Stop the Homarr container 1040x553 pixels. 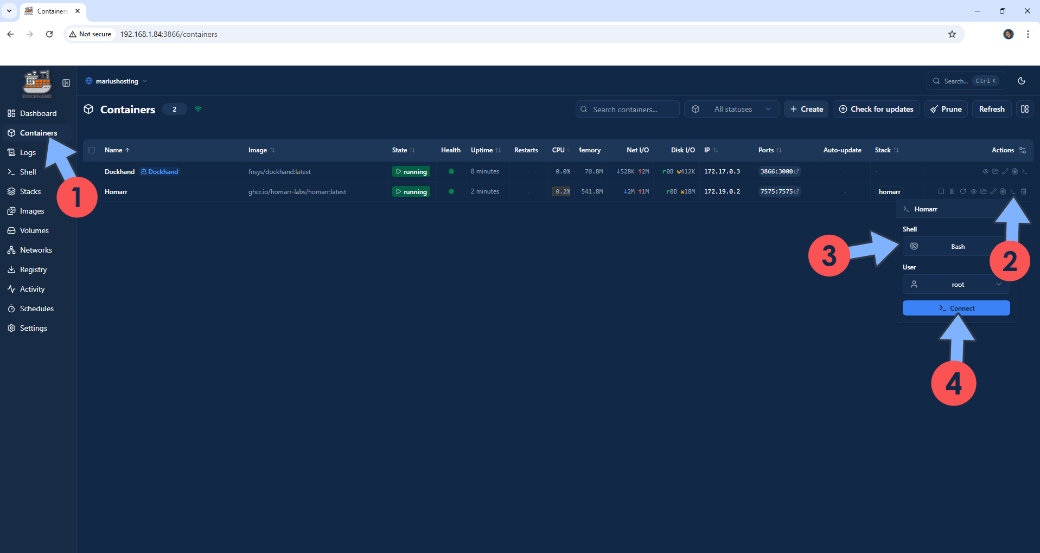point(941,192)
